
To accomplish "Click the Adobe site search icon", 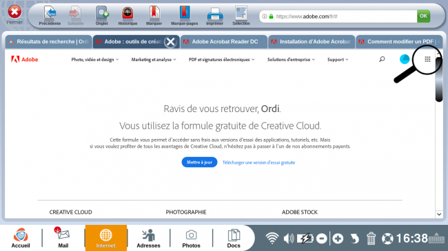I will 382,59.
